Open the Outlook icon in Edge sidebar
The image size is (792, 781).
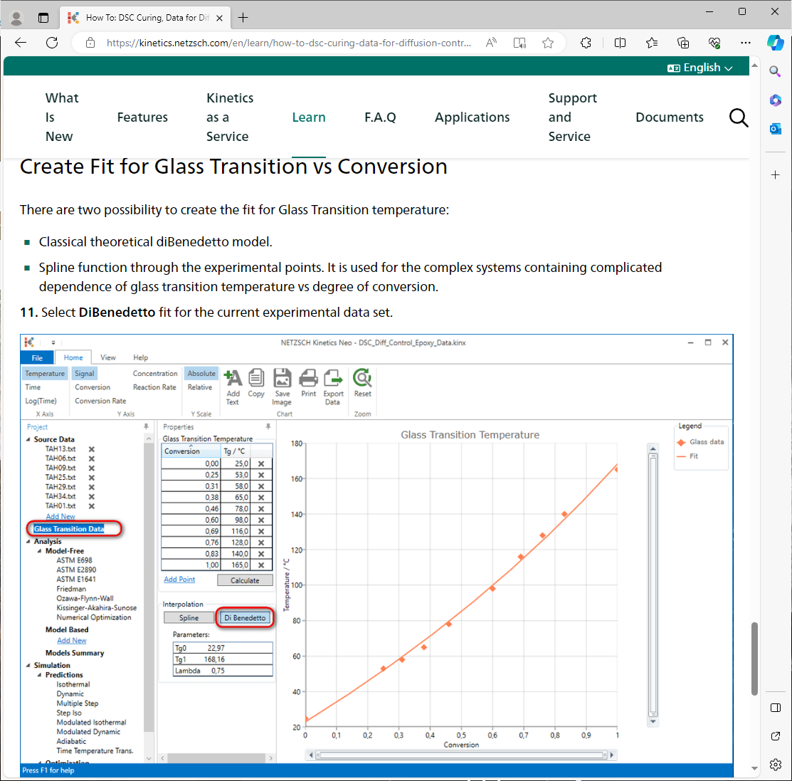(776, 129)
